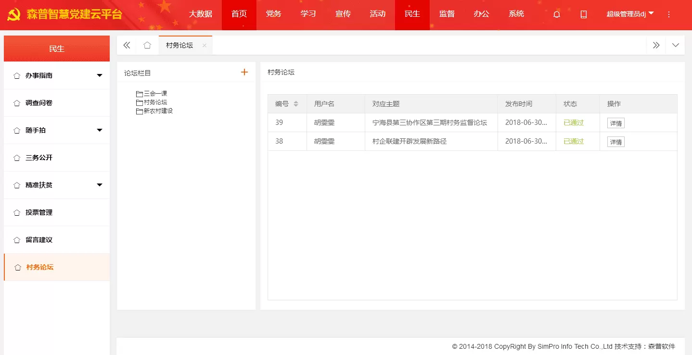692x355 pixels.
Task: Sort table by 编号 column arrows
Action: pos(296,104)
